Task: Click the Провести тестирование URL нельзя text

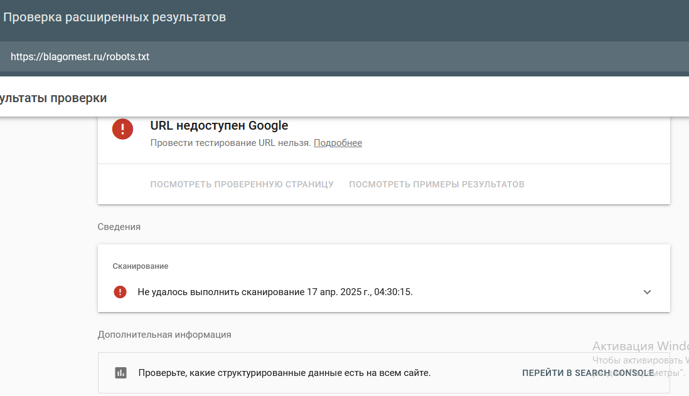Action: click(x=231, y=143)
